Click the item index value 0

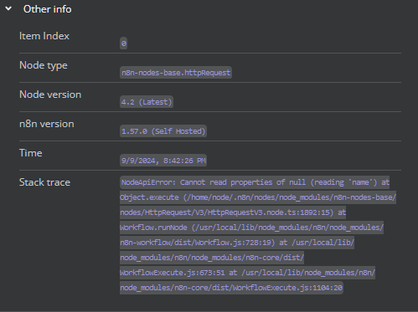(x=123, y=43)
